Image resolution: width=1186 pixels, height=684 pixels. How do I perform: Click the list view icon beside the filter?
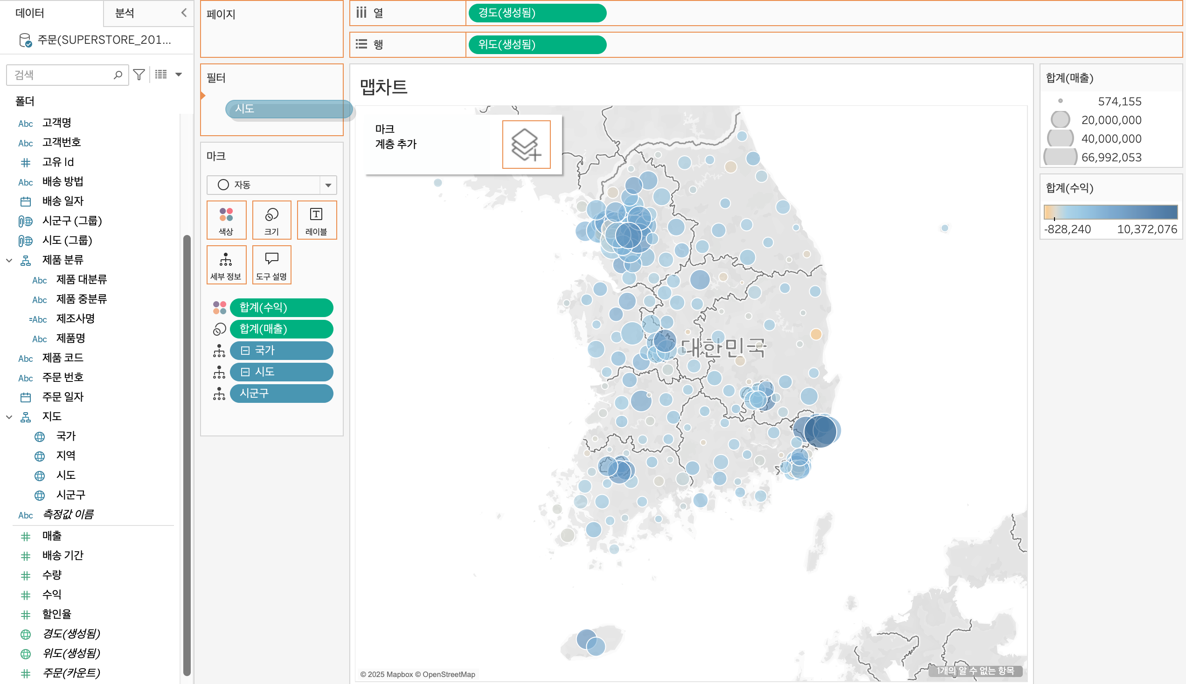(x=161, y=74)
